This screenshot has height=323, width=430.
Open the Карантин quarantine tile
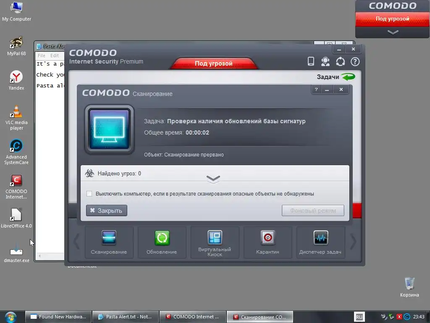pos(267,243)
